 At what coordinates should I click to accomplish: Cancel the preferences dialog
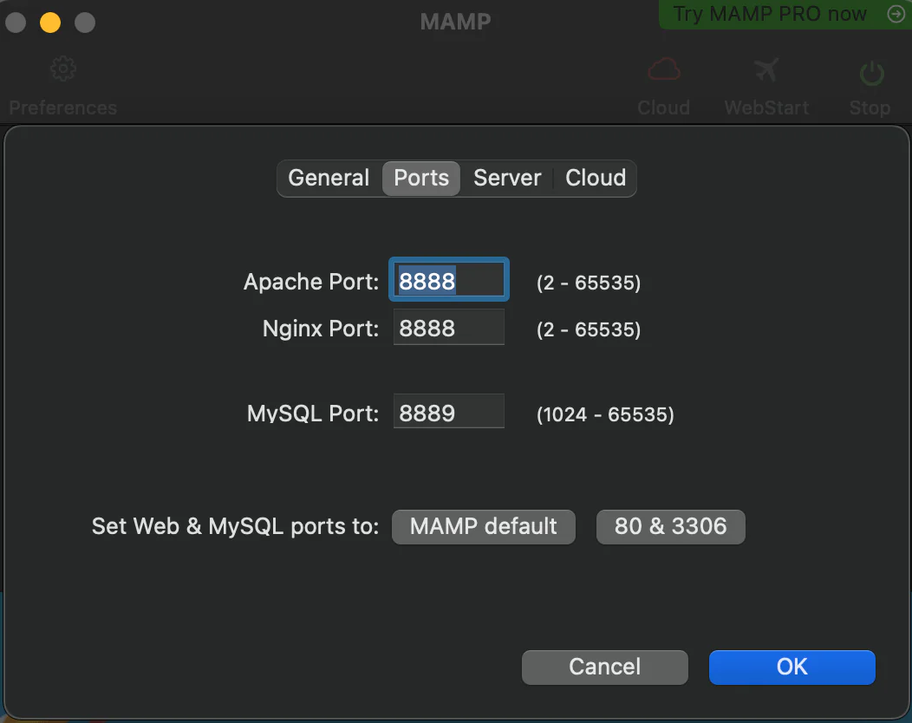604,667
